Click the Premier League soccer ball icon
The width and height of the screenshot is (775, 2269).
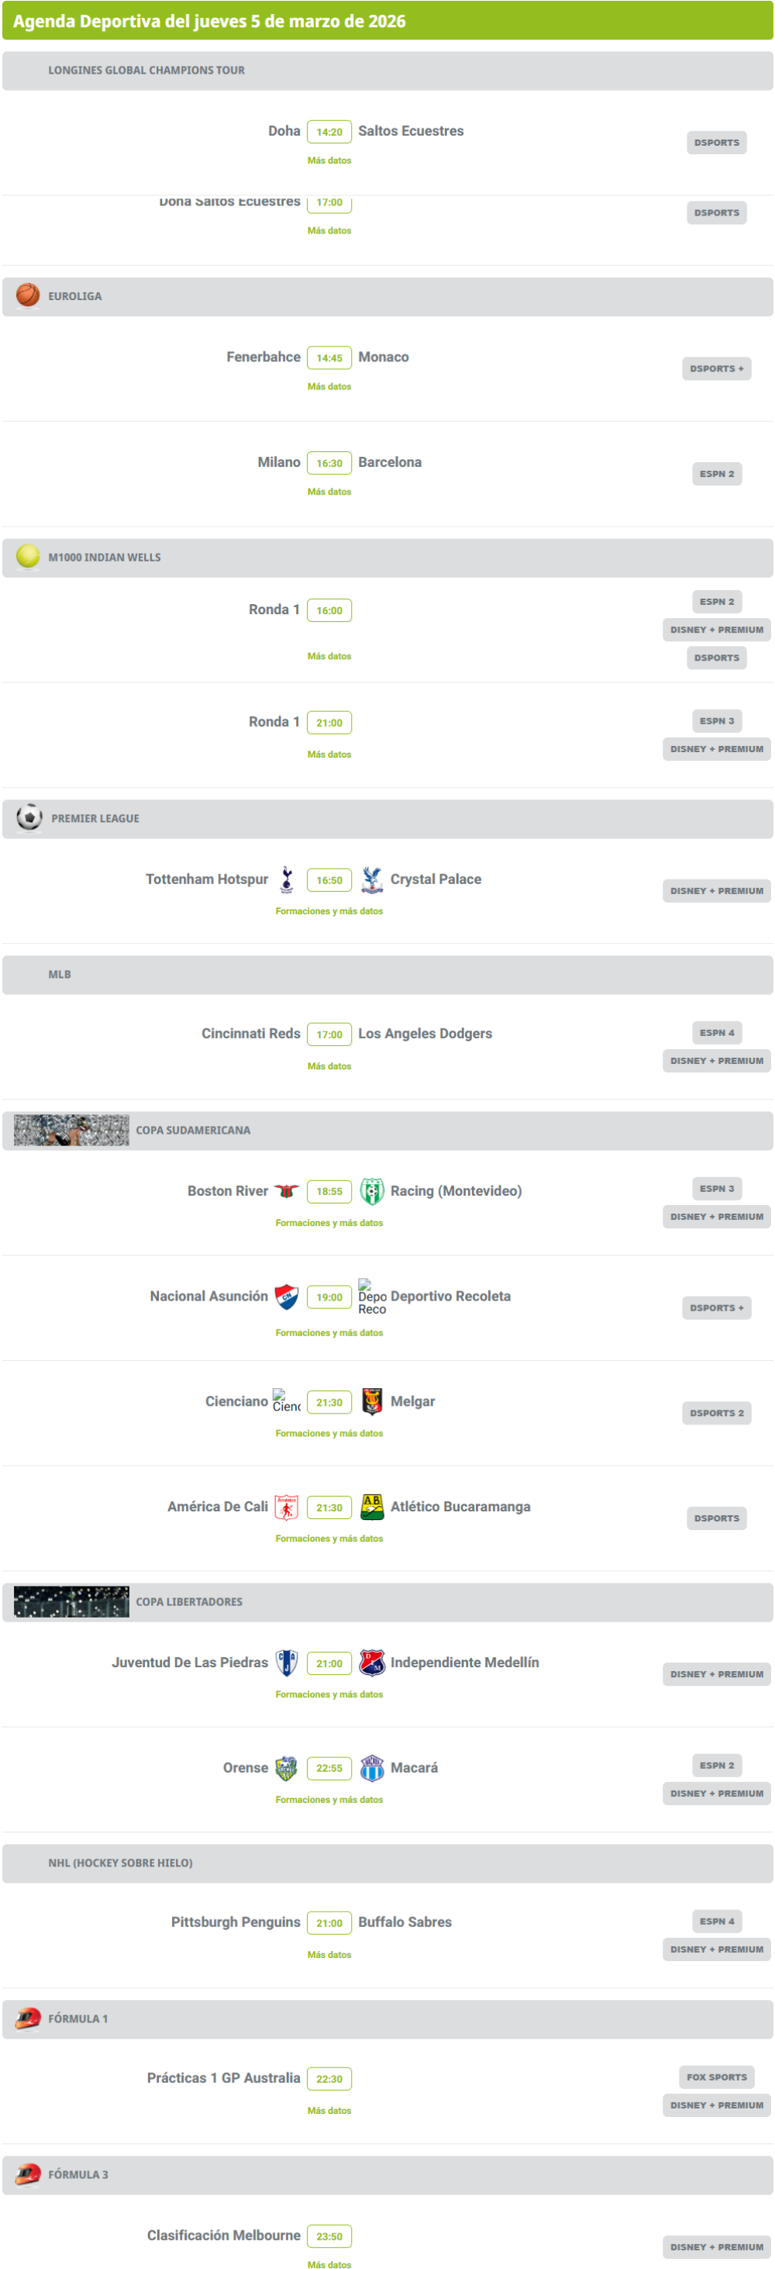(29, 817)
